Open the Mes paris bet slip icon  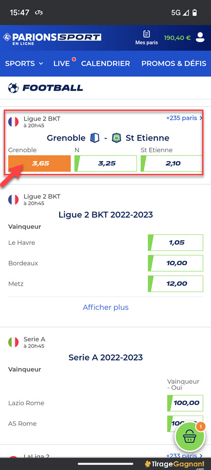click(146, 38)
